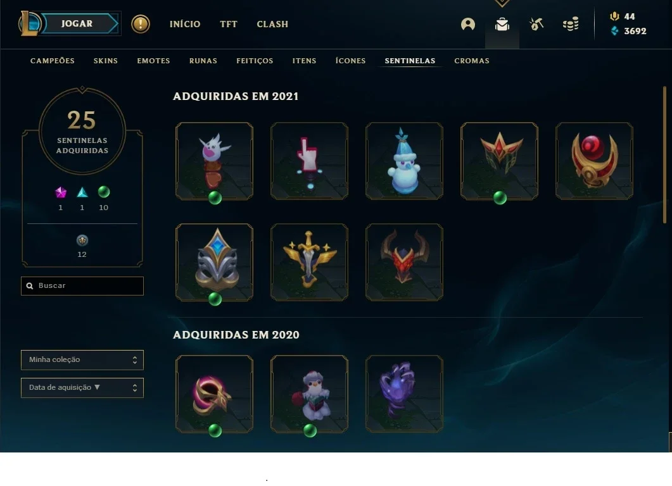Open the Clash section

[272, 24]
